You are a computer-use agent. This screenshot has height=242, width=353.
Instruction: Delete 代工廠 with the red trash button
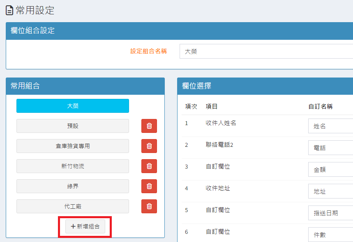149,206
